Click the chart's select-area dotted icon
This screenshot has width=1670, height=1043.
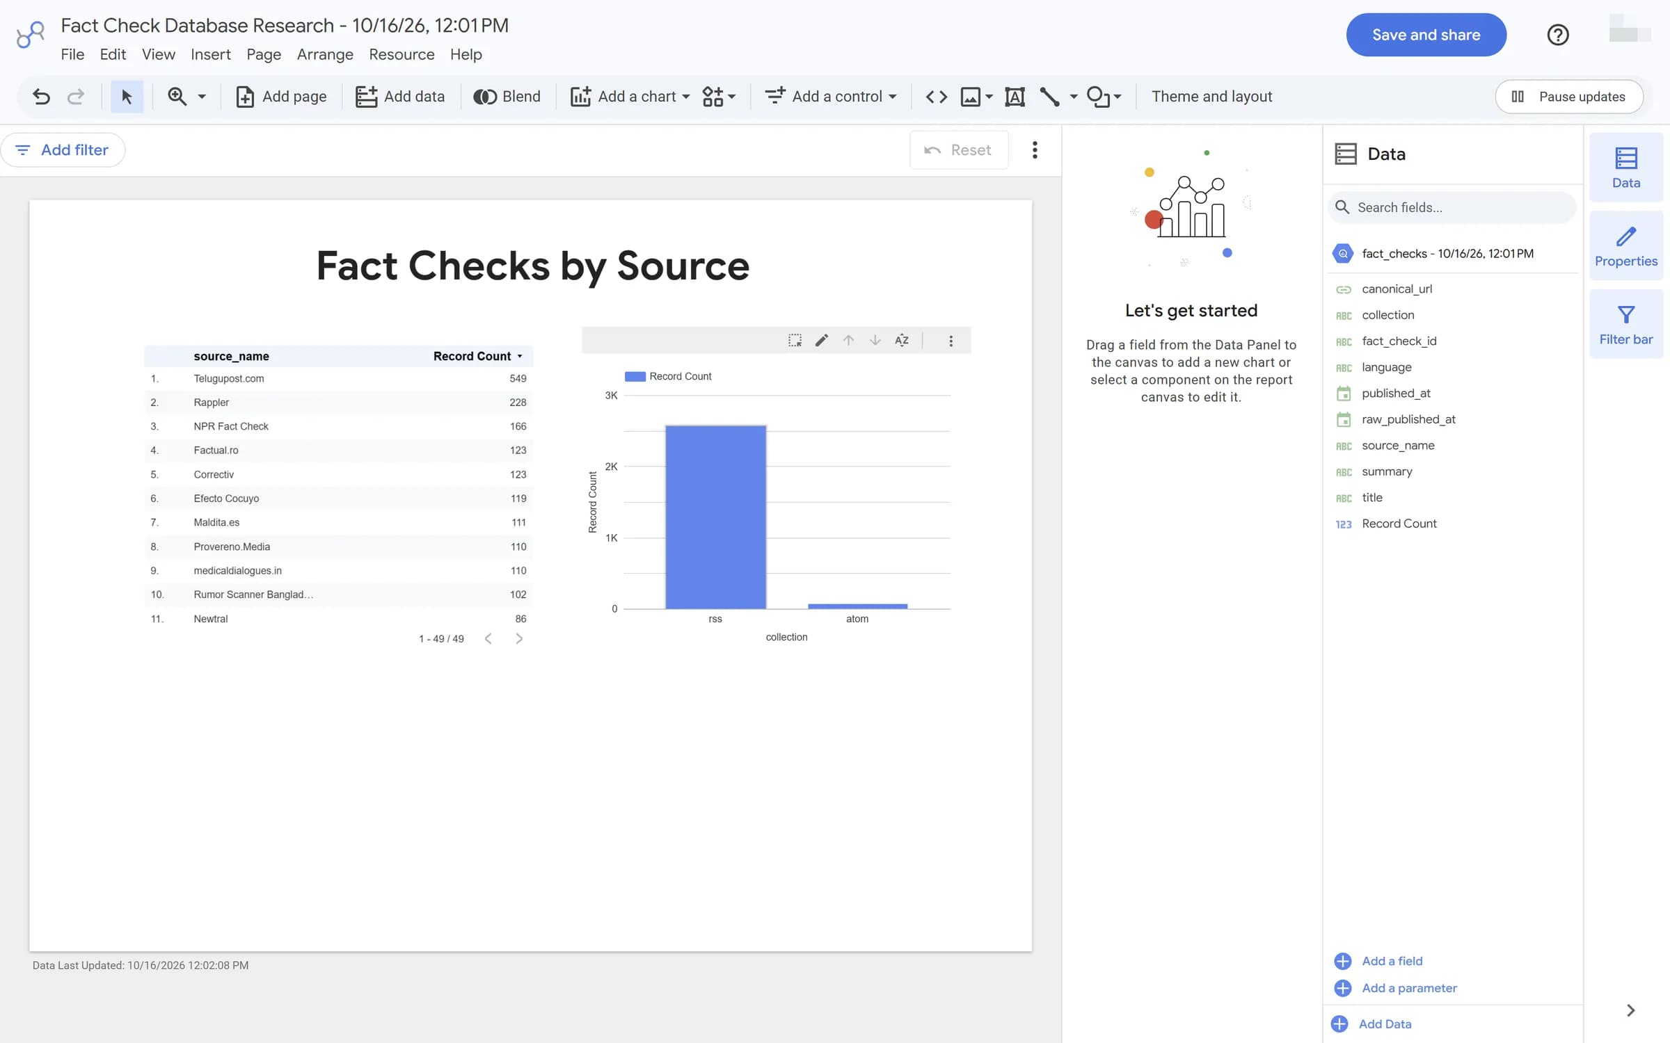pyautogui.click(x=795, y=340)
